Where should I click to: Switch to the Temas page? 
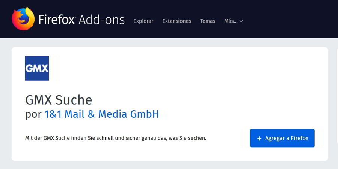[207, 21]
